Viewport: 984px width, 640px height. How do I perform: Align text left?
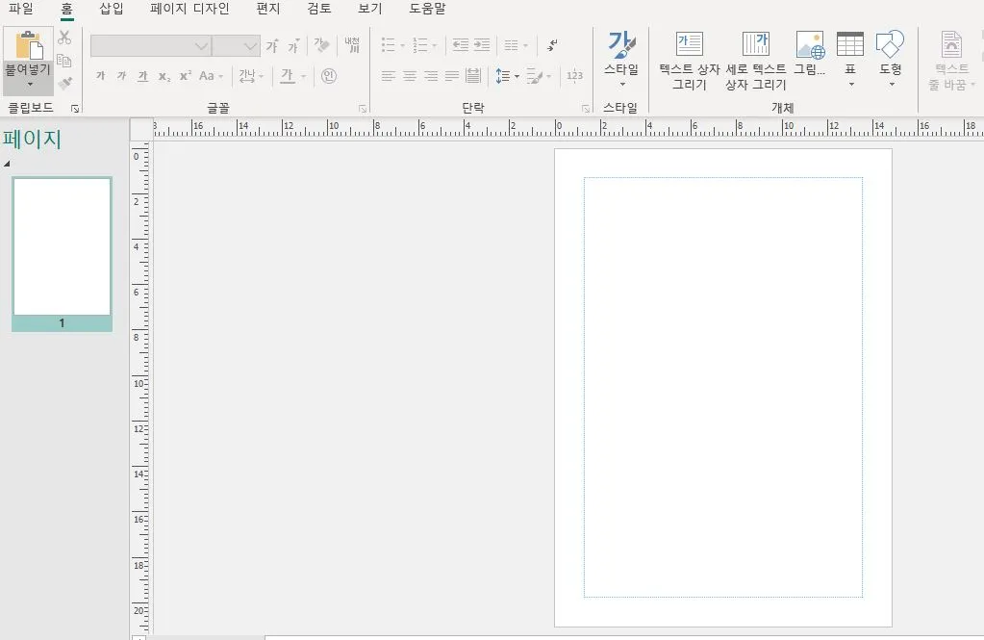point(389,76)
